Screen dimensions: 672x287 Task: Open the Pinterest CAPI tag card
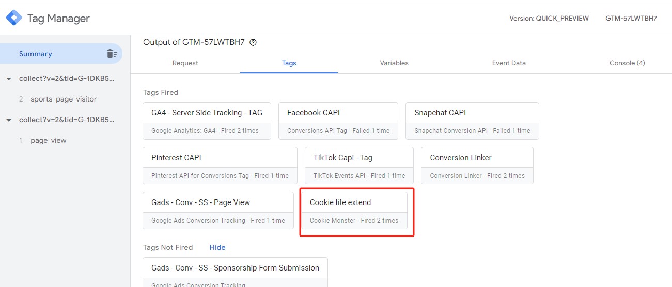point(220,165)
